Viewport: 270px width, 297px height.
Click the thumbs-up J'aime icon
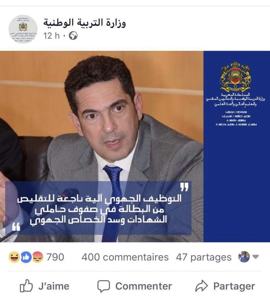[26, 286]
